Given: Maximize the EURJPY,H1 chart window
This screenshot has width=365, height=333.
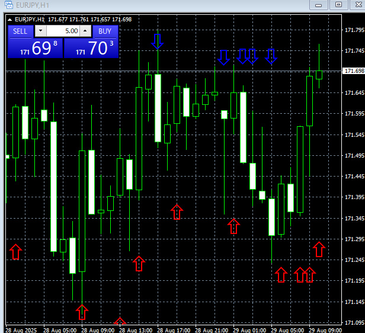Looking at the screenshot, I should click(338, 5).
